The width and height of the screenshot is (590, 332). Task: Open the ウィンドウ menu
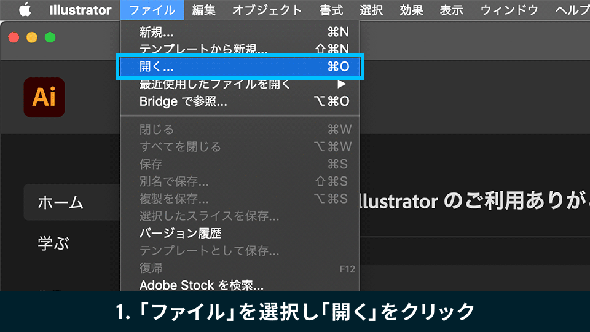[509, 10]
